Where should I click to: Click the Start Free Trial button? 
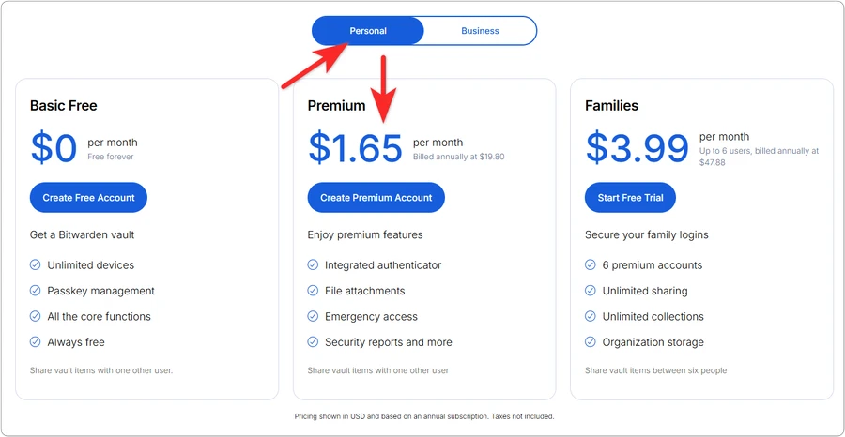630,198
